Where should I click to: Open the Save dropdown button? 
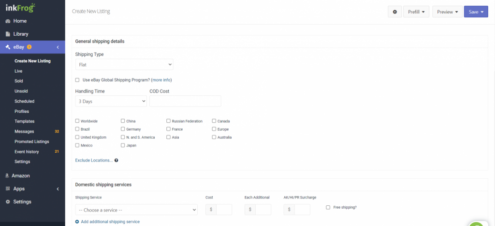(476, 12)
